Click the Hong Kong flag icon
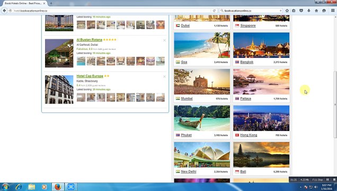Image resolution: width=337 pixels, height=191 pixels. (237, 135)
